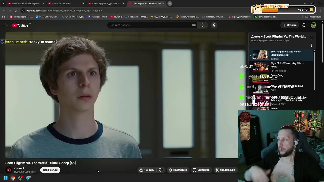Open the Панель управления bookmark
Image resolution: width=324 pixels, height=182 pixels.
click(x=188, y=17)
